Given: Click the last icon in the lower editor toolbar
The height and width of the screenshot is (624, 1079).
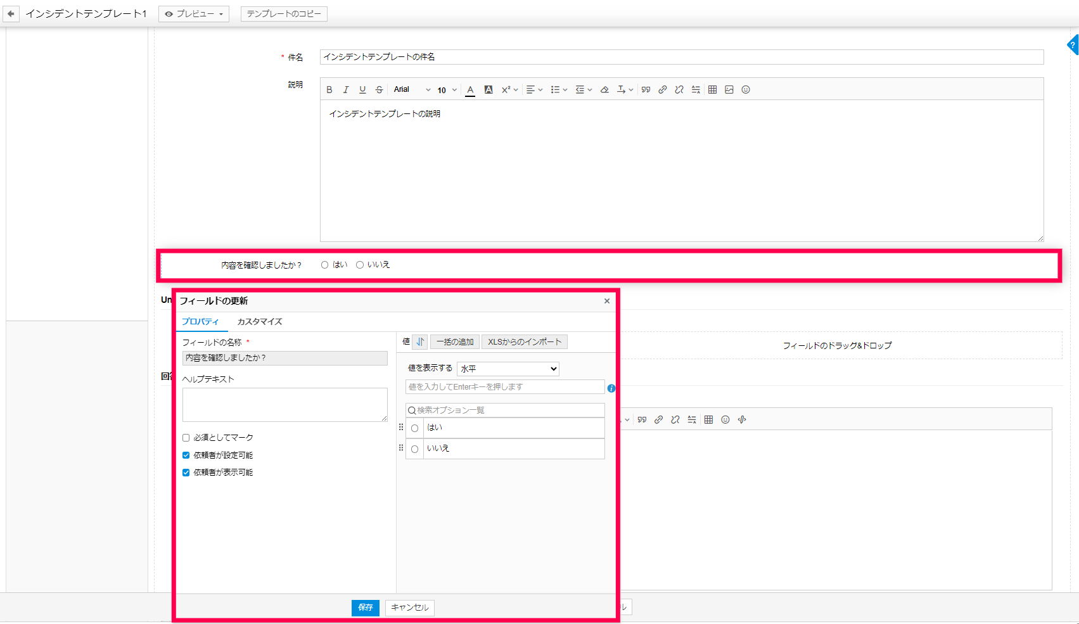Looking at the screenshot, I should coord(742,420).
